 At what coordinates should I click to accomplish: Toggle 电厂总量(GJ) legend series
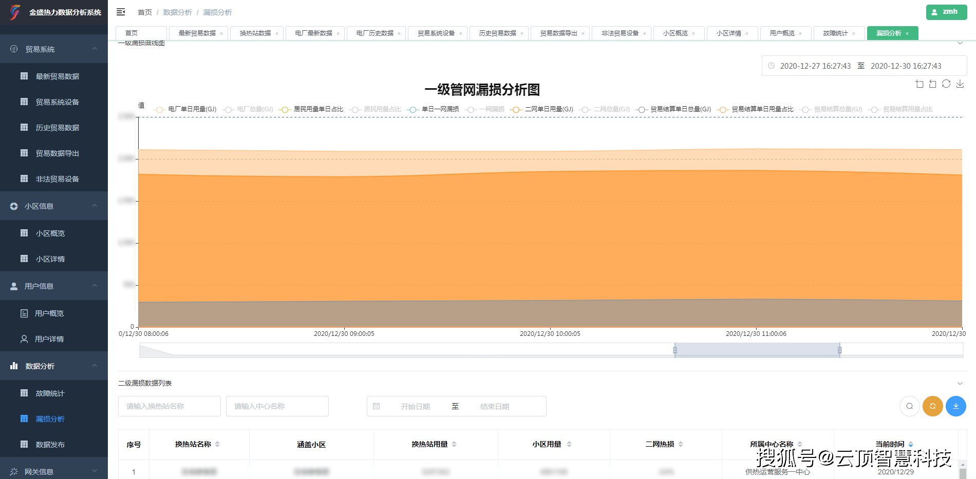pyautogui.click(x=248, y=109)
